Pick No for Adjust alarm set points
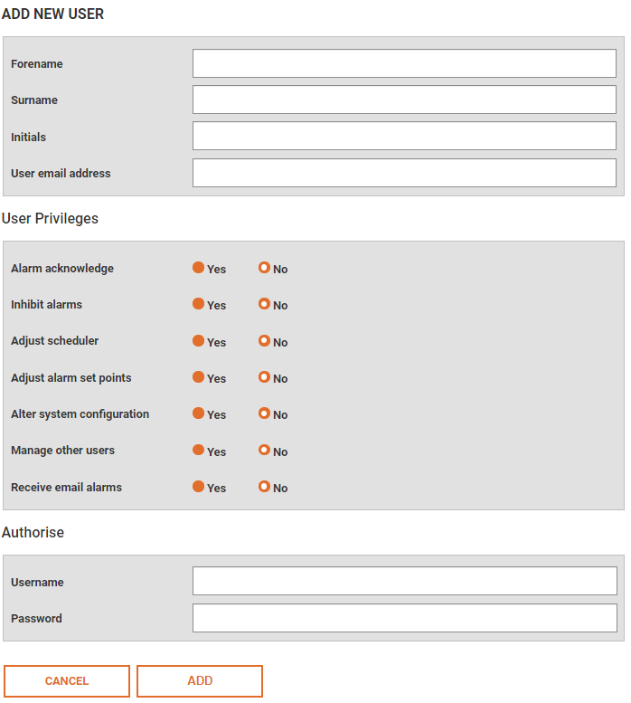Screen dimensions: 631x703 tap(264, 377)
